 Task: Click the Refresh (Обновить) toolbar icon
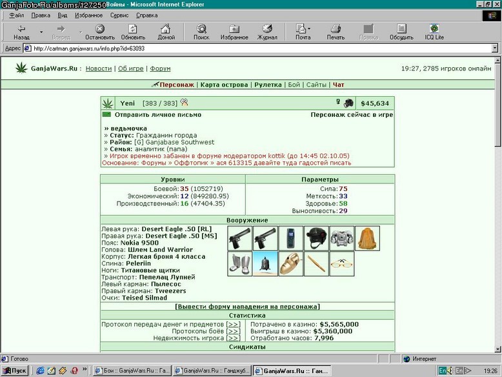(133, 32)
